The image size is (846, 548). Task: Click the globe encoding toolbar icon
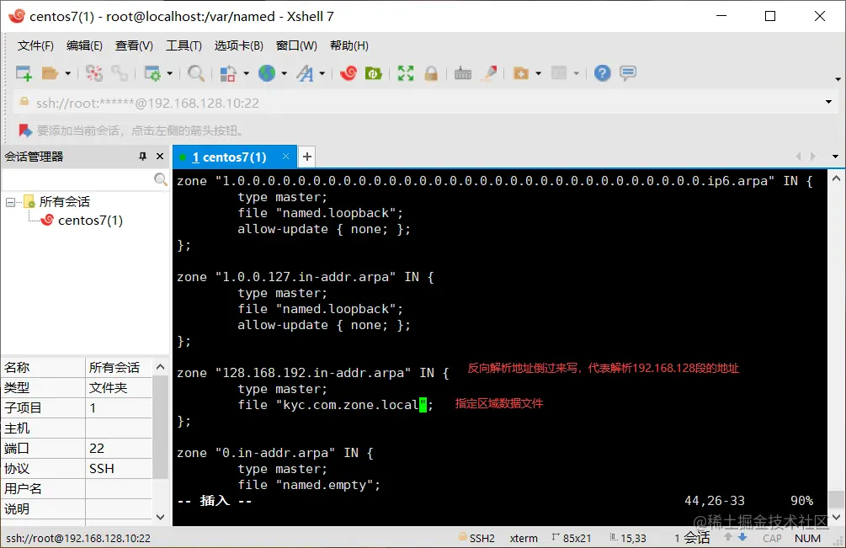(267, 73)
